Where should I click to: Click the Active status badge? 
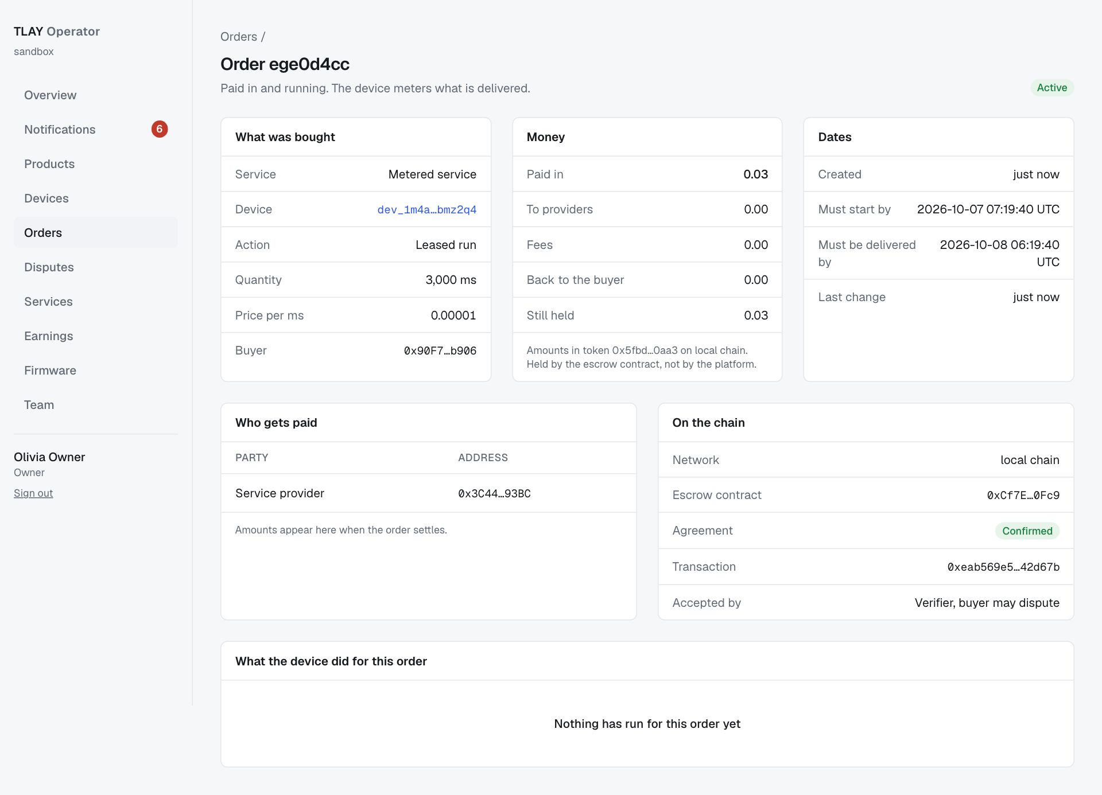click(x=1051, y=88)
